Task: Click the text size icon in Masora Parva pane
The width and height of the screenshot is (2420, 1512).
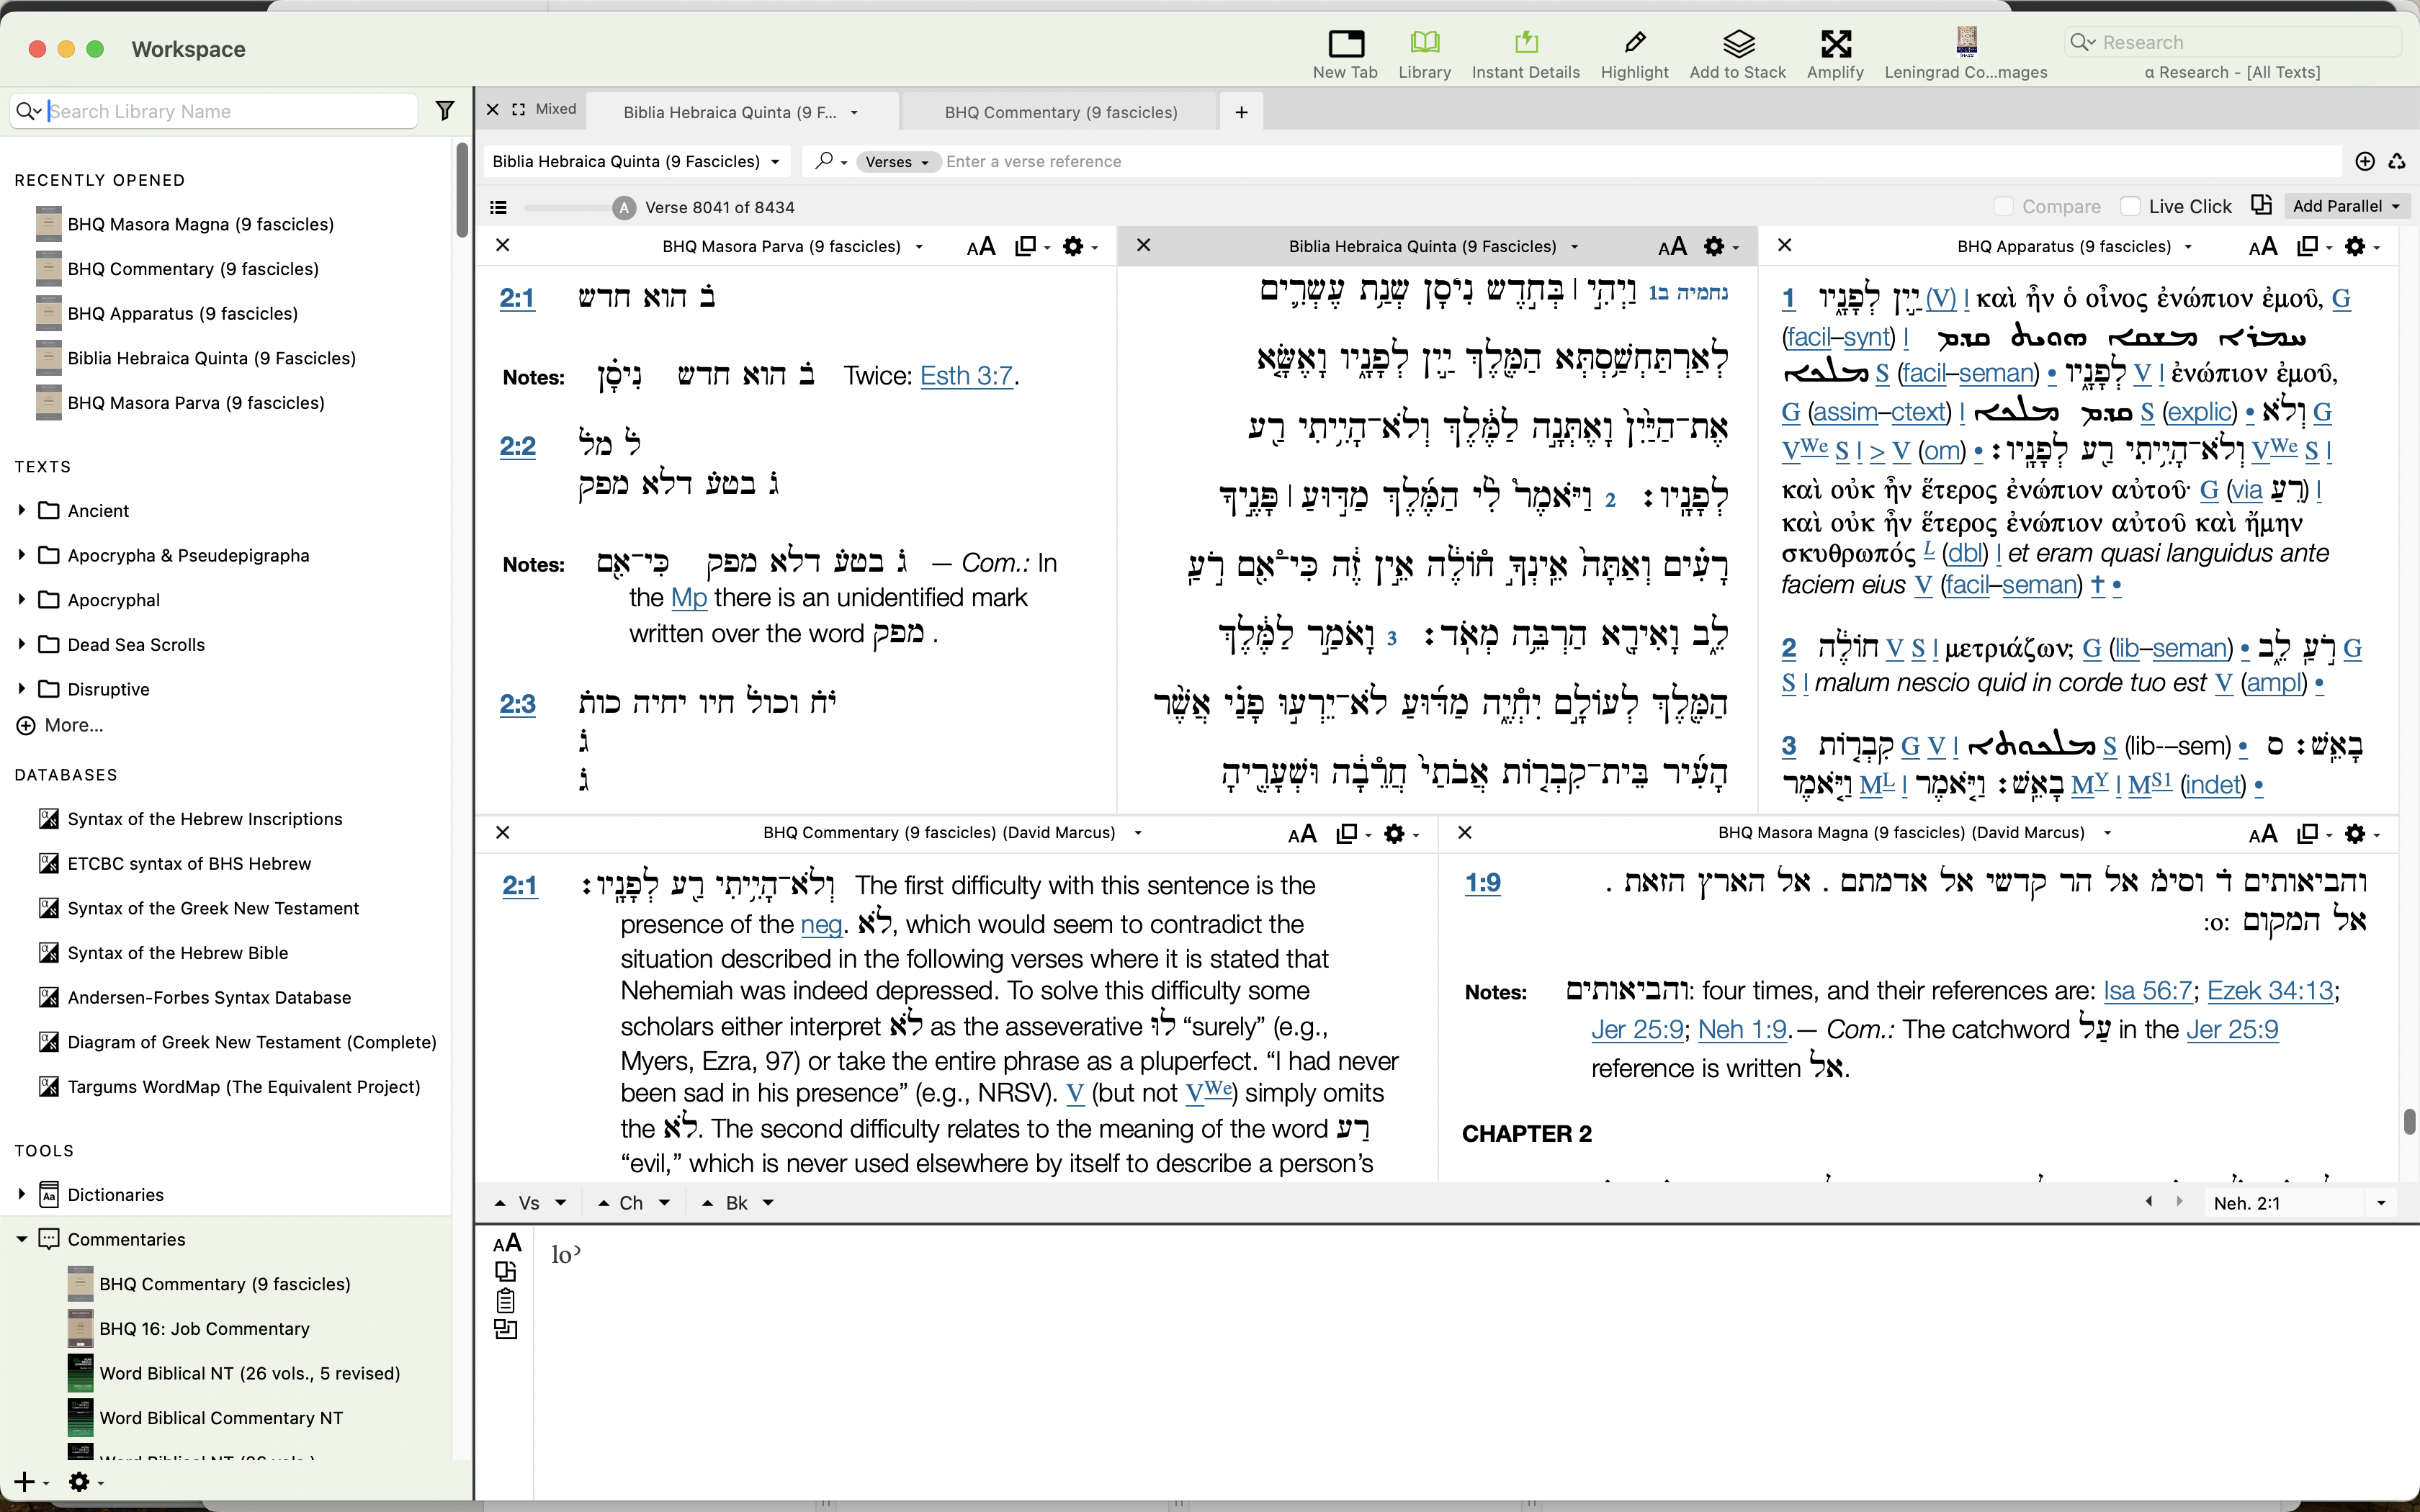Action: pyautogui.click(x=981, y=246)
